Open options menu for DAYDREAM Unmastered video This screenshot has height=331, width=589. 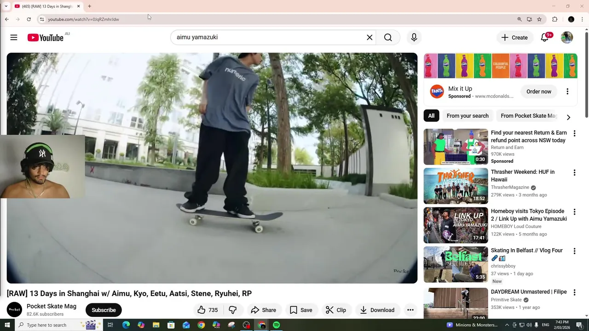click(574, 292)
